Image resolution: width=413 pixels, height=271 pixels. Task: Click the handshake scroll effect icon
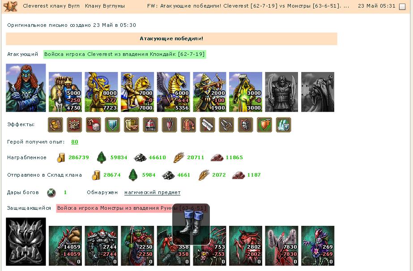(132, 125)
